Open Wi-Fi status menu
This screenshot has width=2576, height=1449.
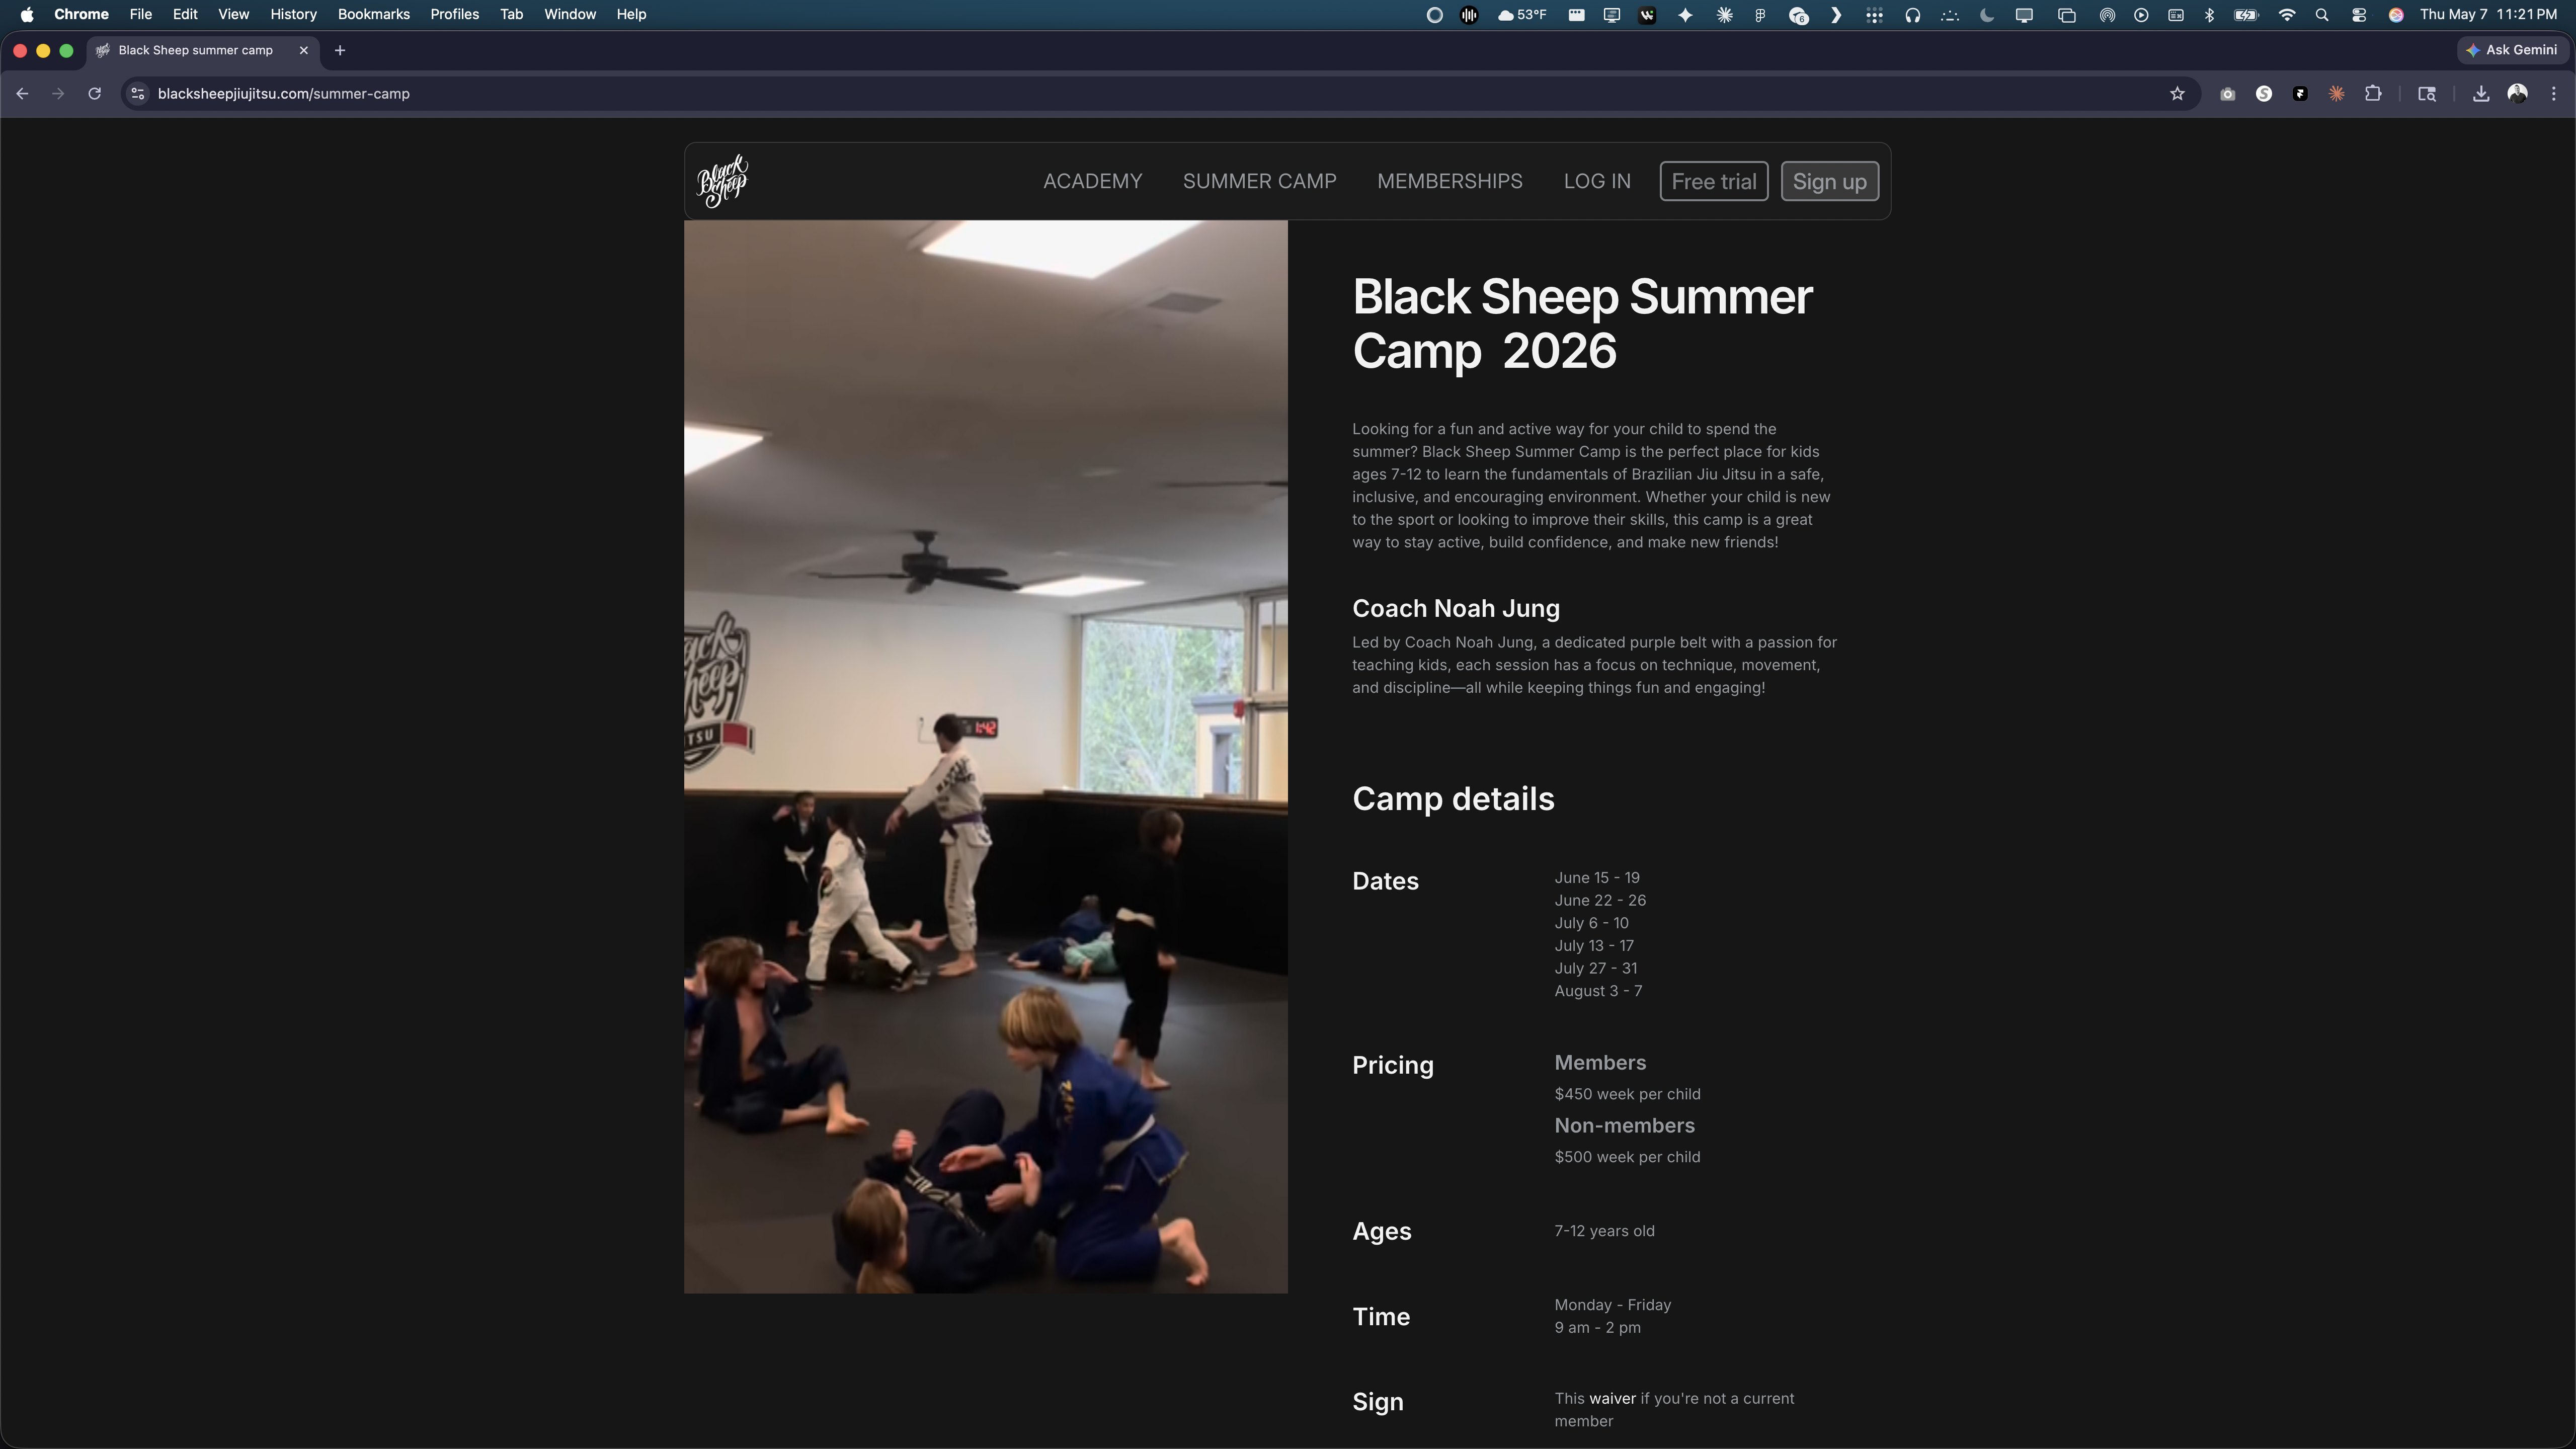[2286, 14]
